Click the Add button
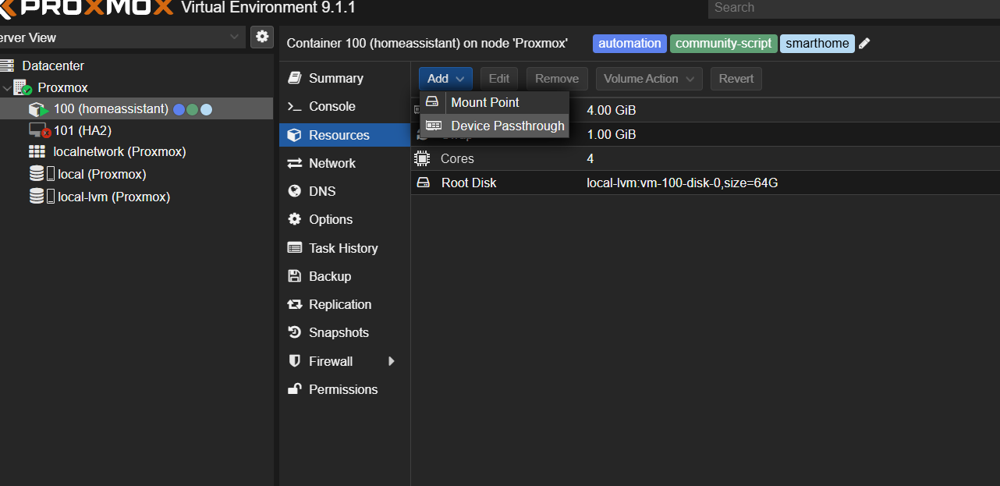 [446, 79]
